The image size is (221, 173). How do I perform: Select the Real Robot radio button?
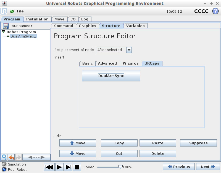point(4,169)
